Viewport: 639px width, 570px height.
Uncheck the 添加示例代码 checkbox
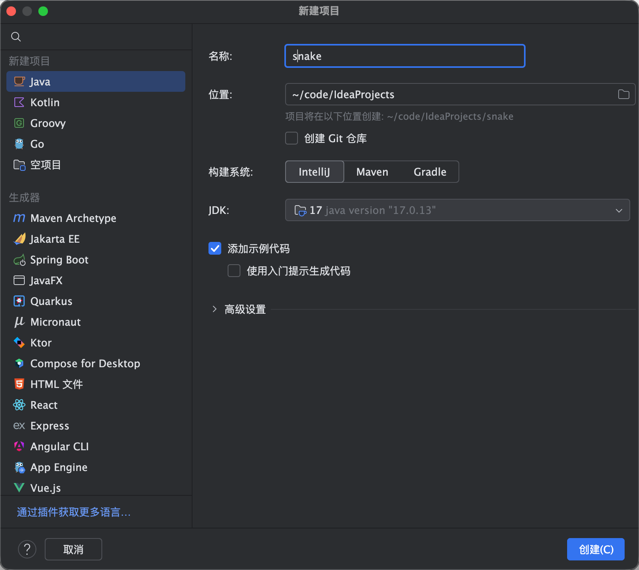click(x=215, y=248)
